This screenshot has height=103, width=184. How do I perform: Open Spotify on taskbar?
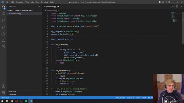pyautogui.click(x=26, y=101)
